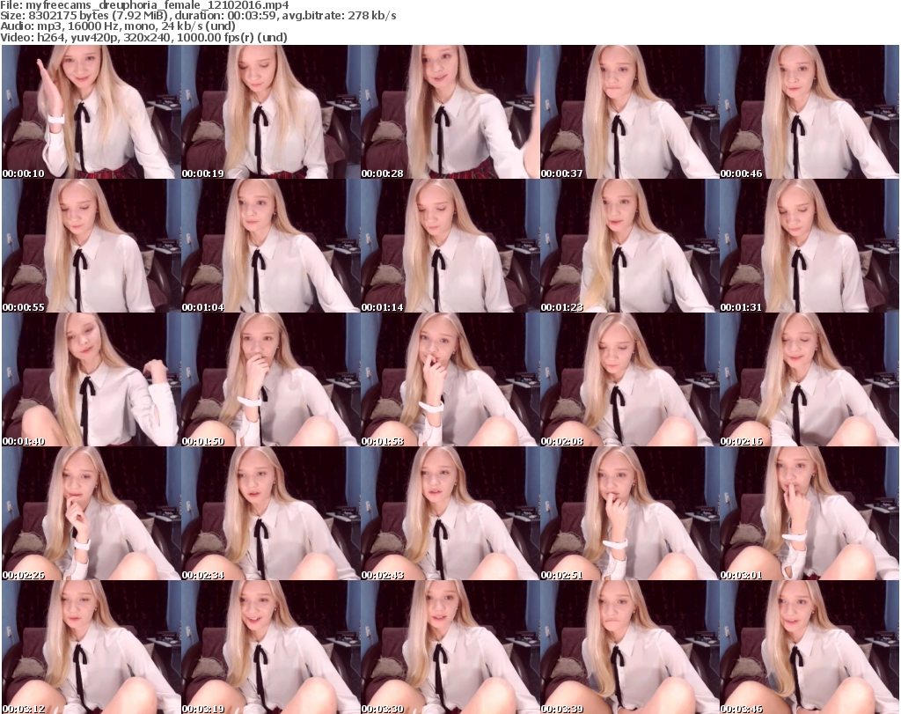Click the Audio info line
This screenshot has height=714, width=901.
pos(119,26)
